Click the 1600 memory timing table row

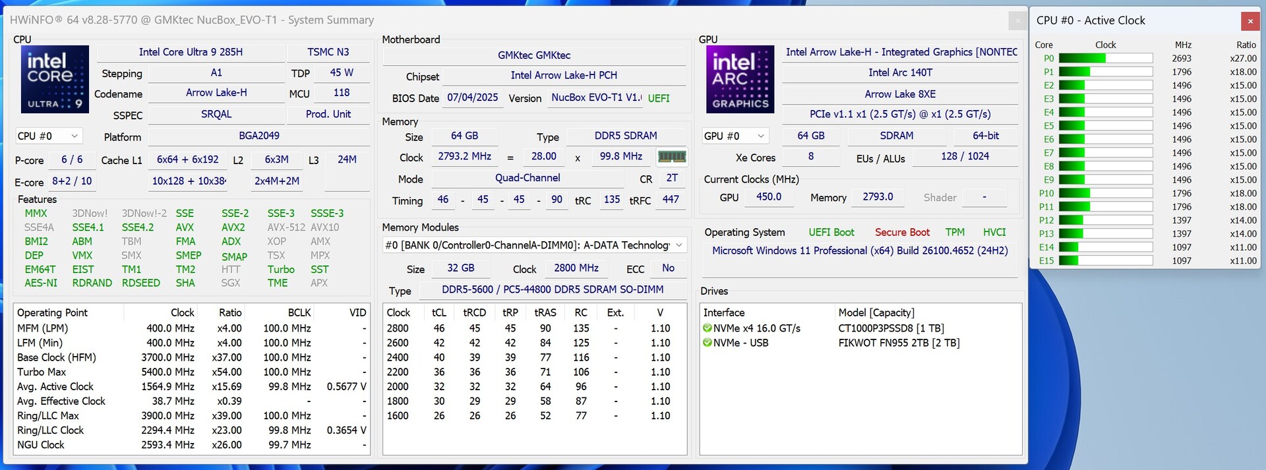coord(534,416)
